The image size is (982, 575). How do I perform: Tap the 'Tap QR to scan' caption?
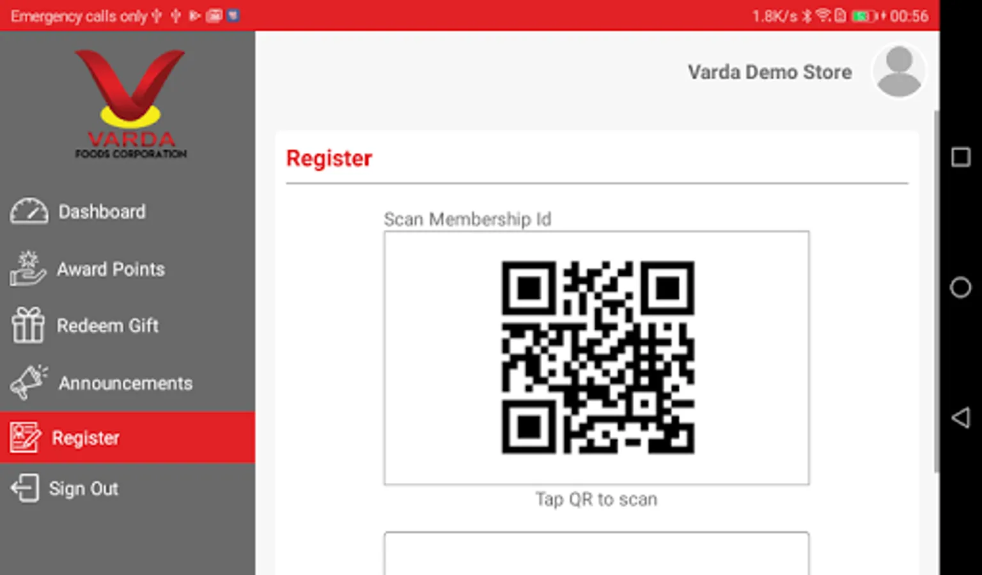pos(596,499)
